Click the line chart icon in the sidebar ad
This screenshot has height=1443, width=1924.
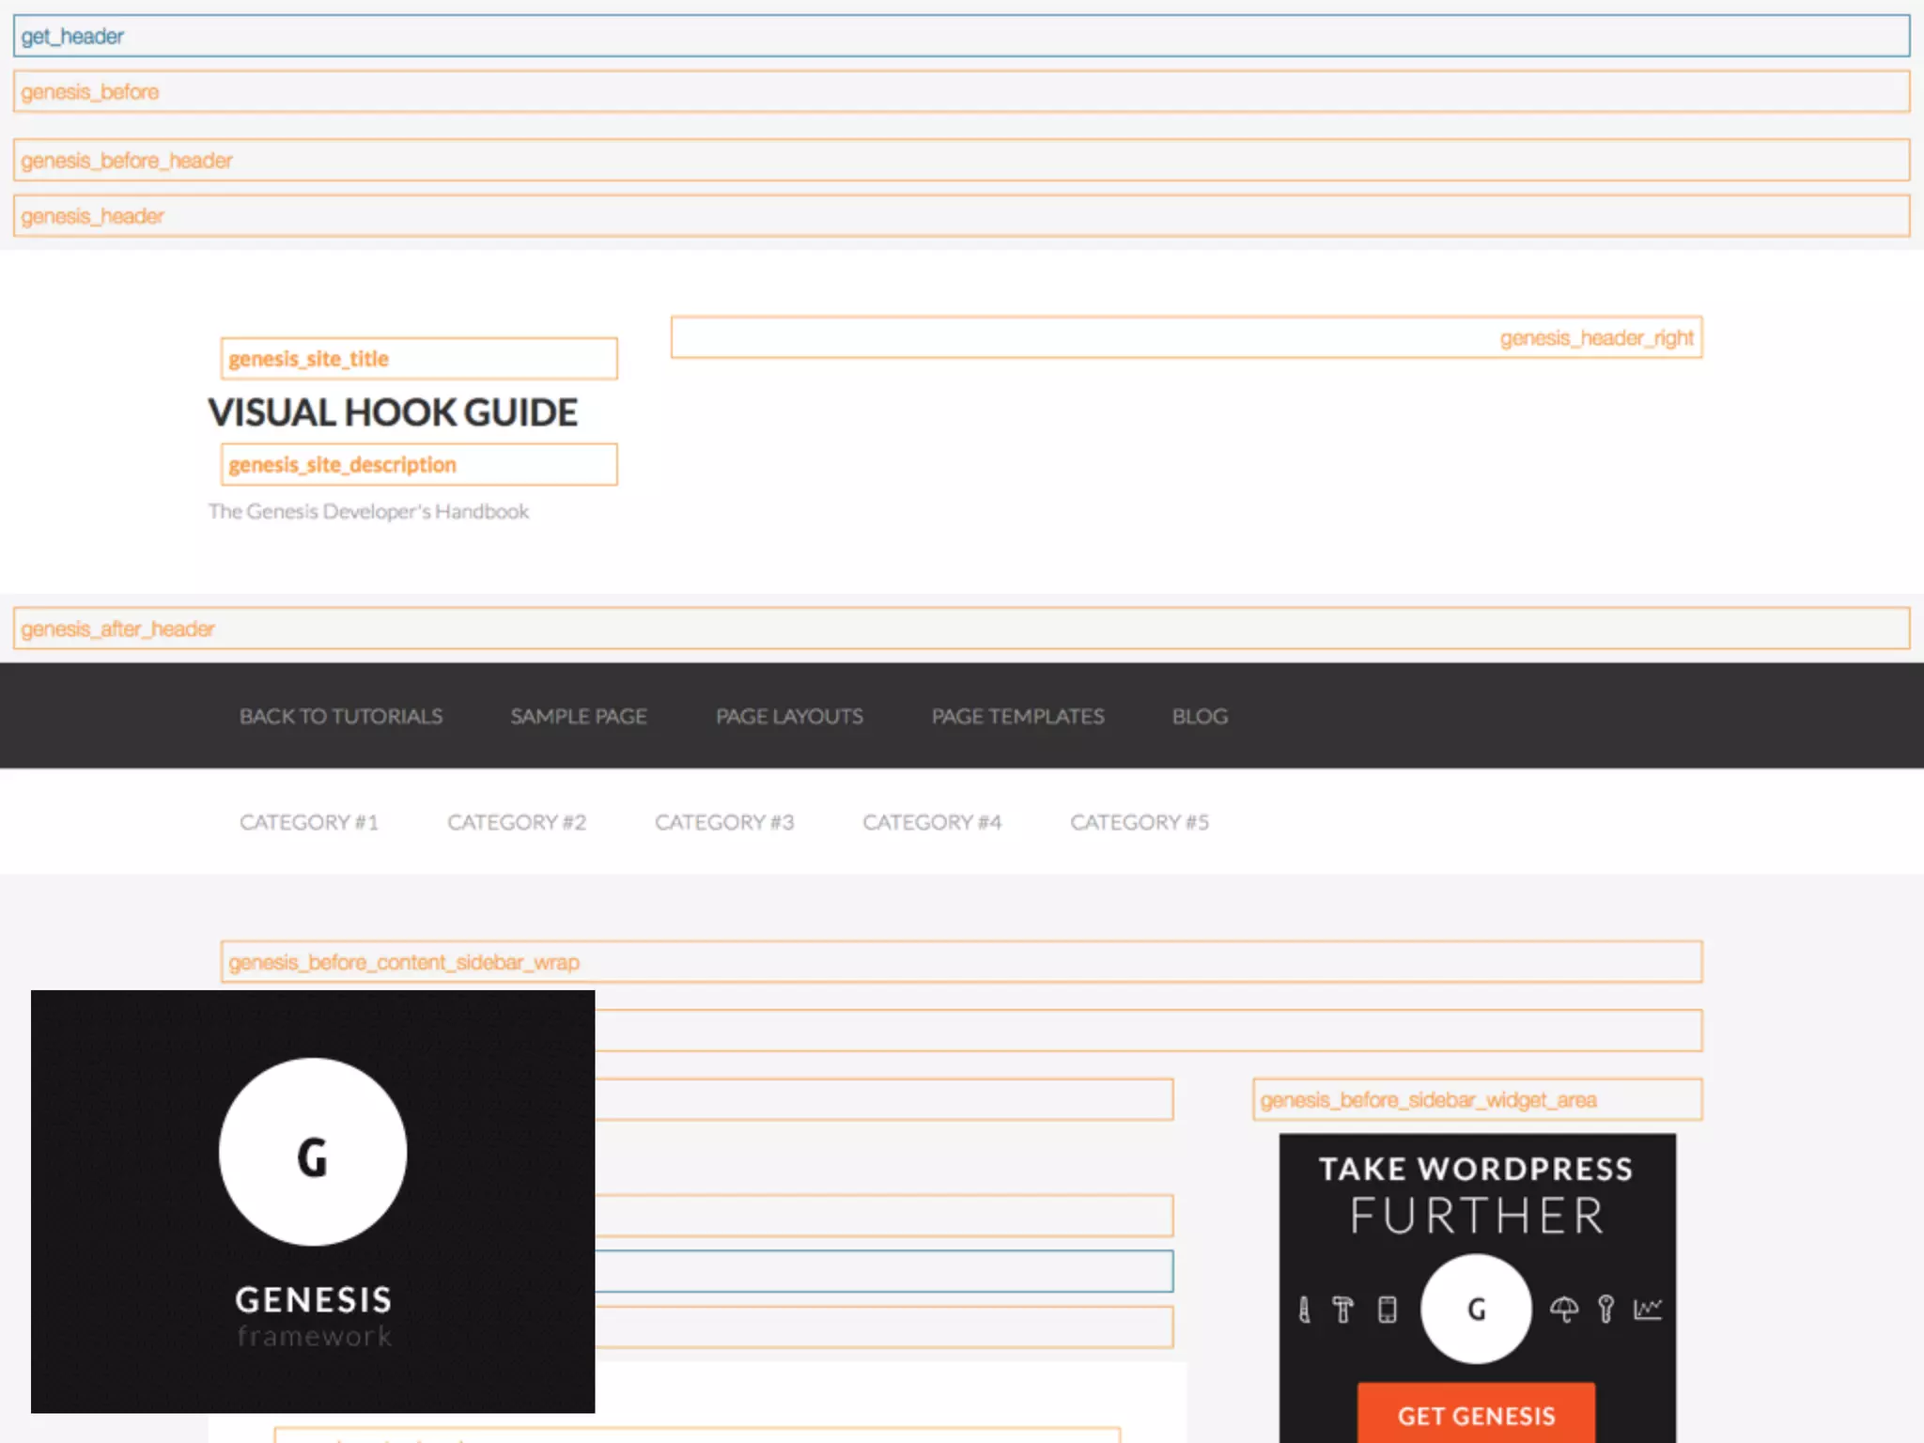click(x=1648, y=1310)
